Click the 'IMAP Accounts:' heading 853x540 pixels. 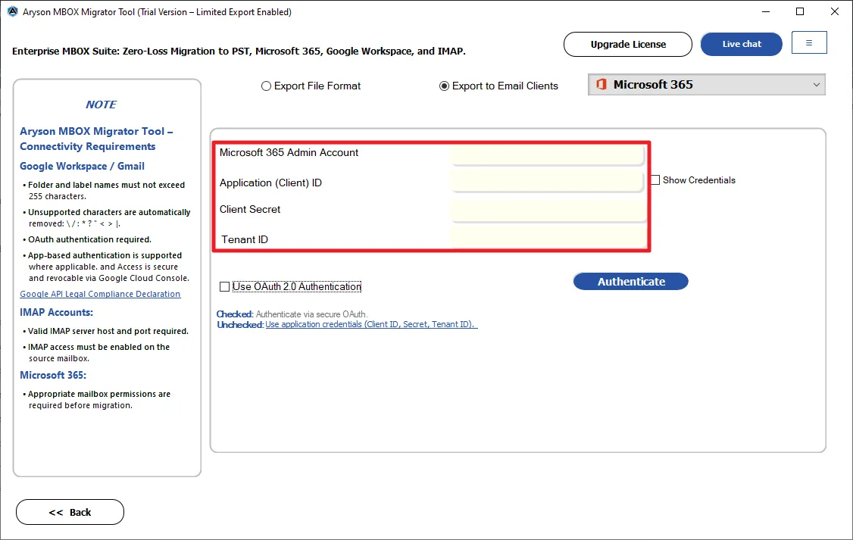pos(57,312)
